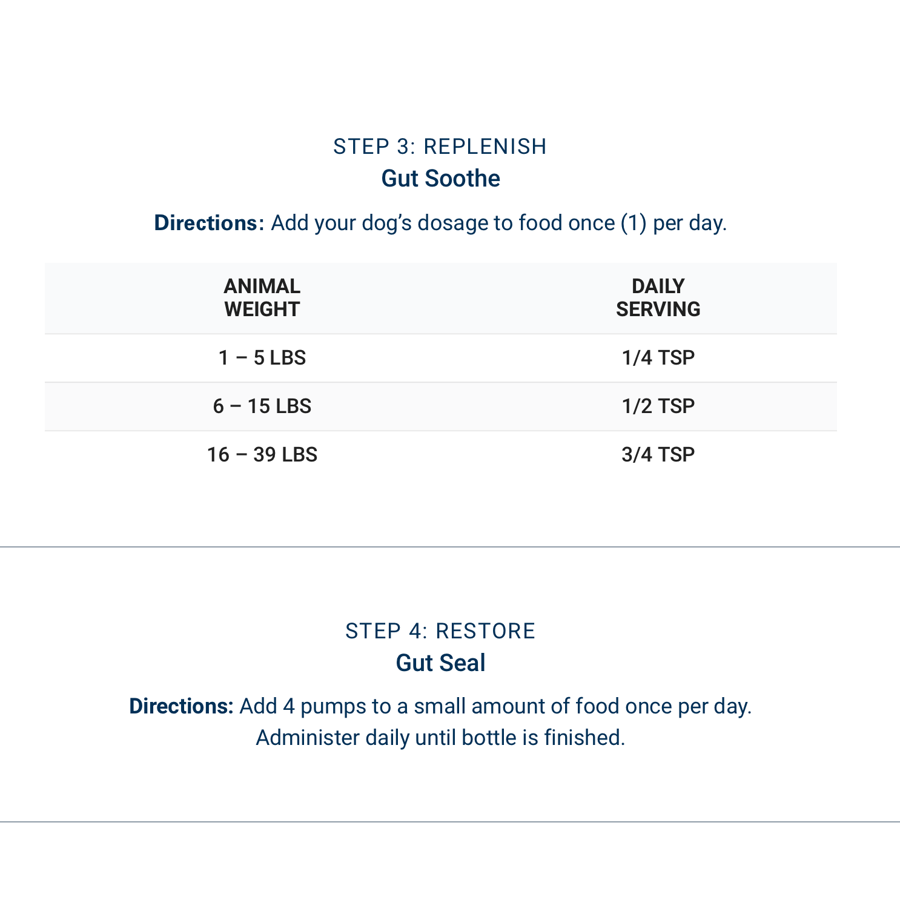Select the 1/2 TSP serving cell
The width and height of the screenshot is (900, 900).
(x=658, y=406)
